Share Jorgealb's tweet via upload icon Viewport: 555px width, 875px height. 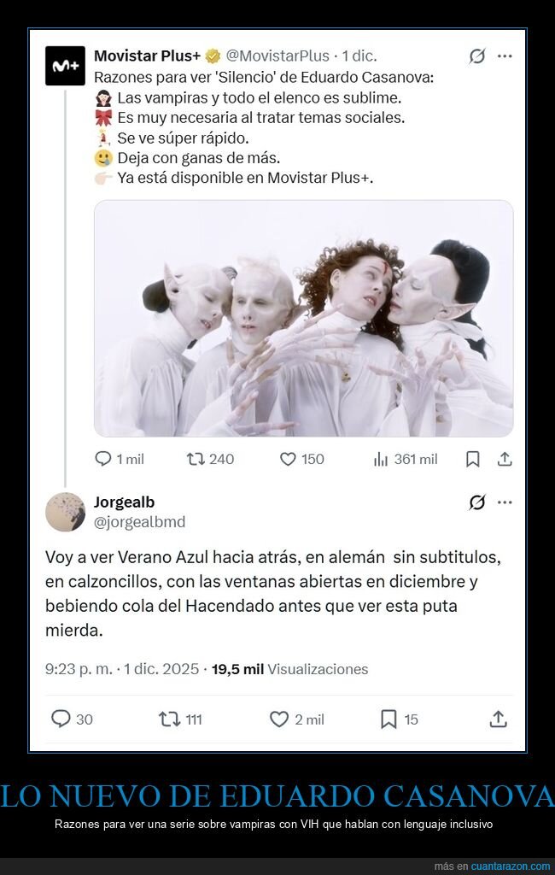coord(498,719)
